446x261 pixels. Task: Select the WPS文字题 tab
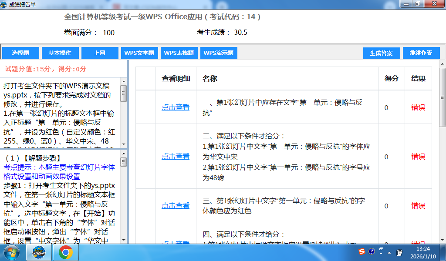(x=139, y=53)
